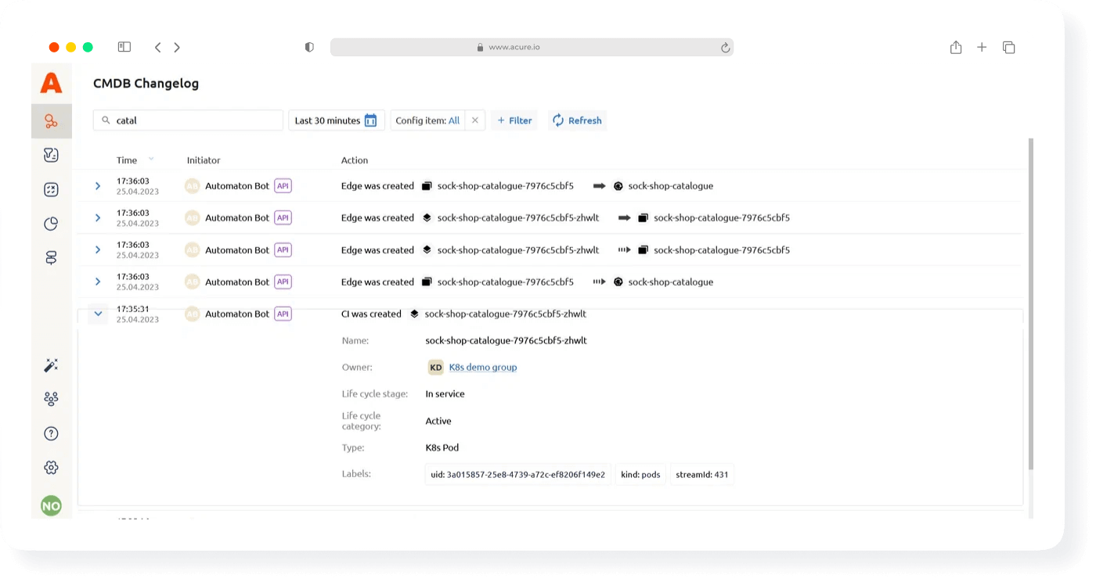The width and height of the screenshot is (1096, 582).
Task: Click the Time column sort arrow
Action: (151, 160)
